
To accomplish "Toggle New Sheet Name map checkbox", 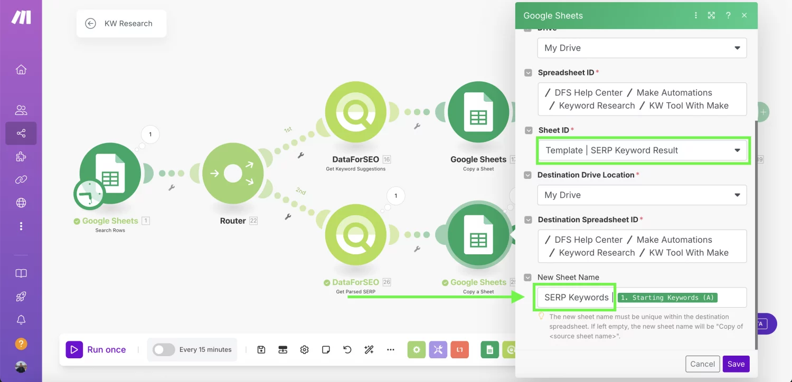I will coord(528,277).
